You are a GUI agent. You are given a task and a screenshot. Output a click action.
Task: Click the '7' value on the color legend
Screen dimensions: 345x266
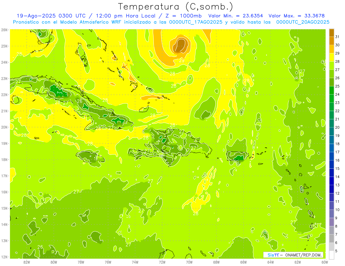pos(337,234)
